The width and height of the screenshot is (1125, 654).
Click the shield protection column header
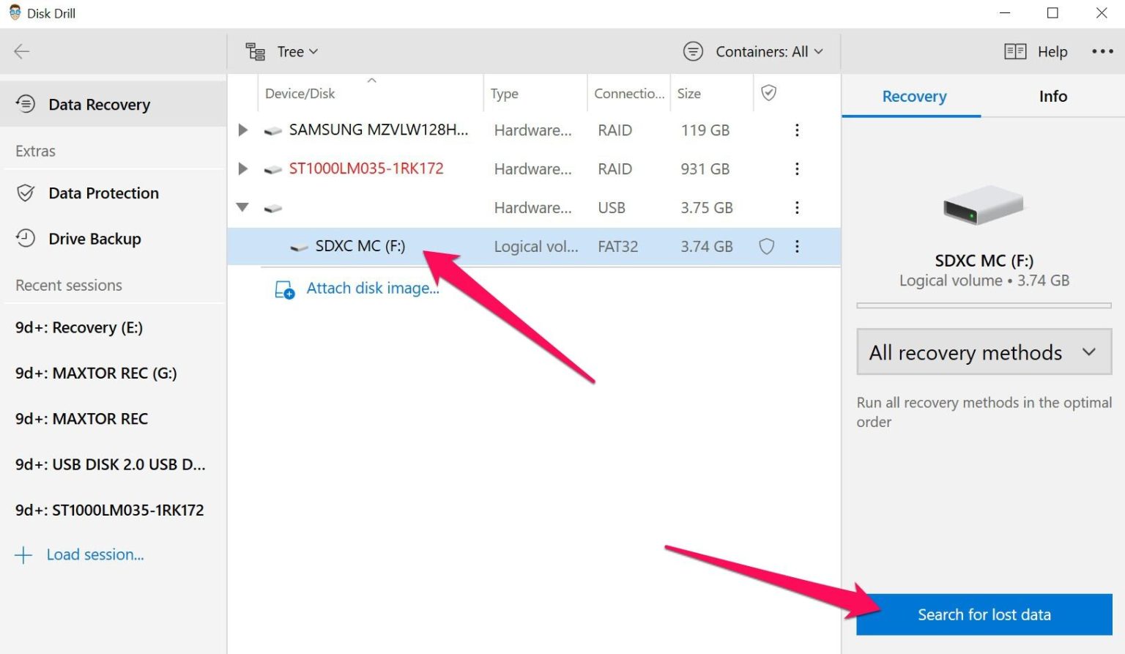[x=768, y=93]
